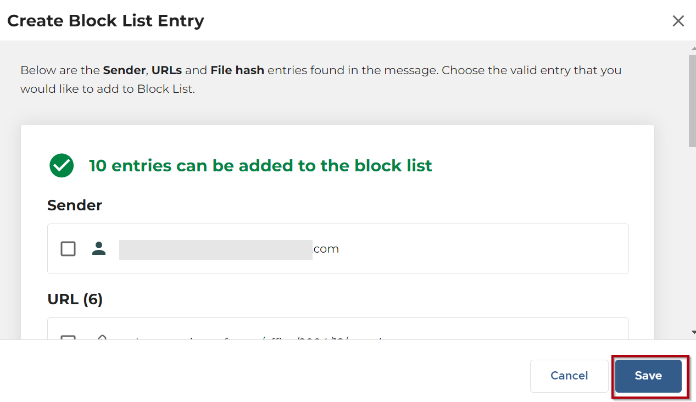Click the sender entry row's blank area
Viewport: 696px width, 402px height.
click(483, 249)
